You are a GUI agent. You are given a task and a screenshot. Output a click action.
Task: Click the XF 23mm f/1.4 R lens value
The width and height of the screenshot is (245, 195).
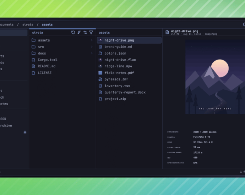[203, 142]
